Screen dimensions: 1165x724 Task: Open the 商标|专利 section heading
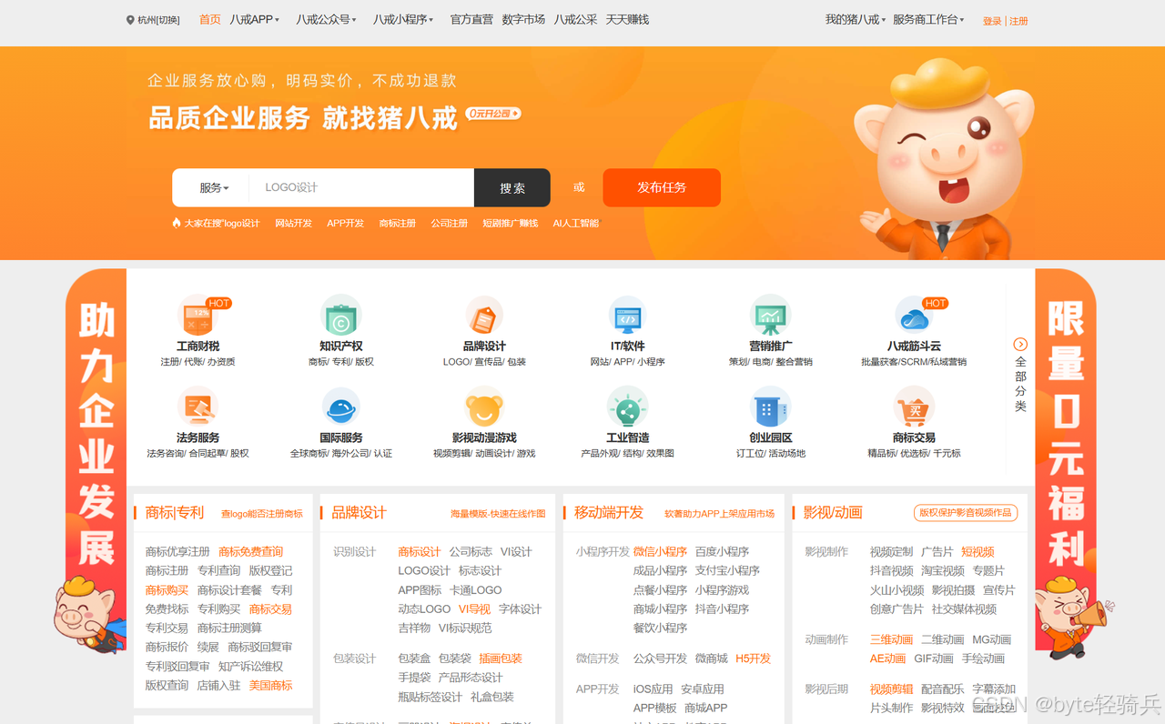175,512
